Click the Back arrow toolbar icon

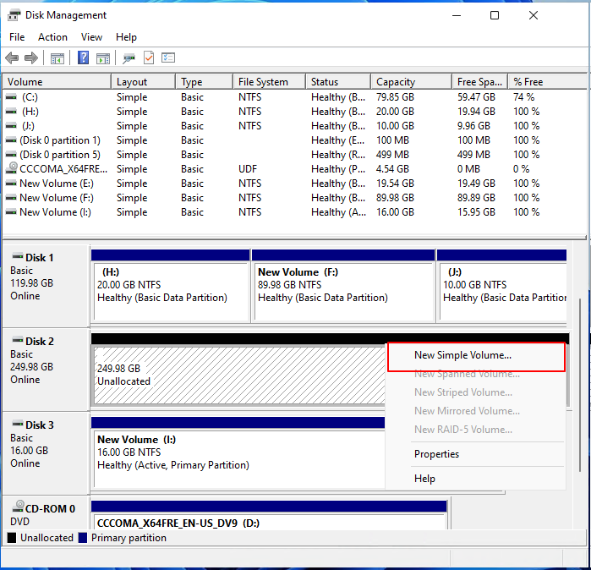tap(12, 58)
